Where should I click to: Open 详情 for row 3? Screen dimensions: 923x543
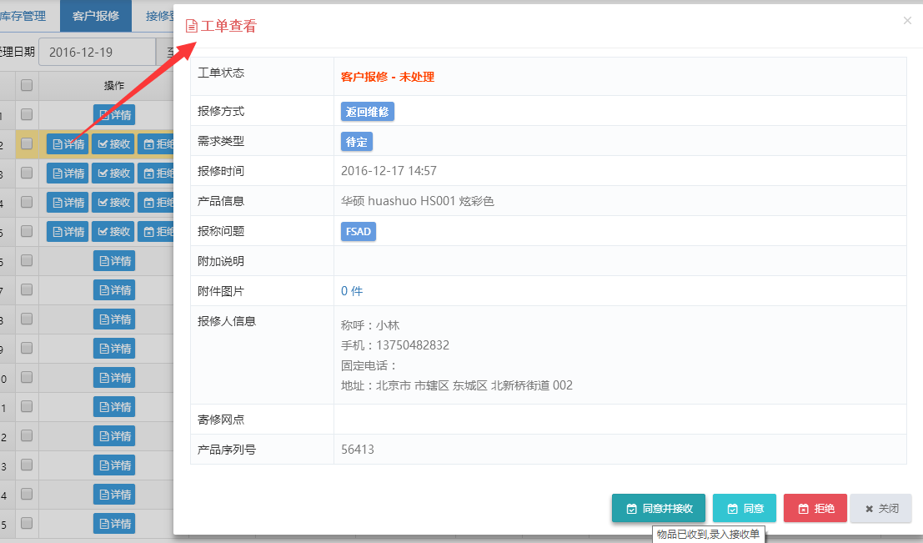click(x=68, y=173)
